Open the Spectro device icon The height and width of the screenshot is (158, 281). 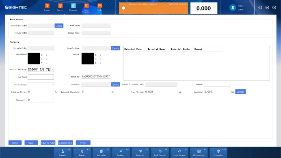pyautogui.click(x=60, y=7)
